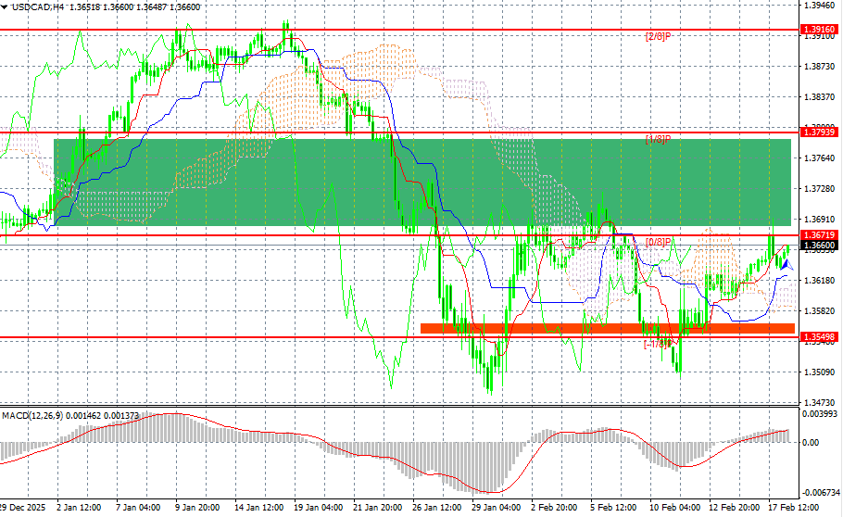Click the red 1.36719 price level tag
Viewport: 843px width, 517px height.
pos(820,235)
